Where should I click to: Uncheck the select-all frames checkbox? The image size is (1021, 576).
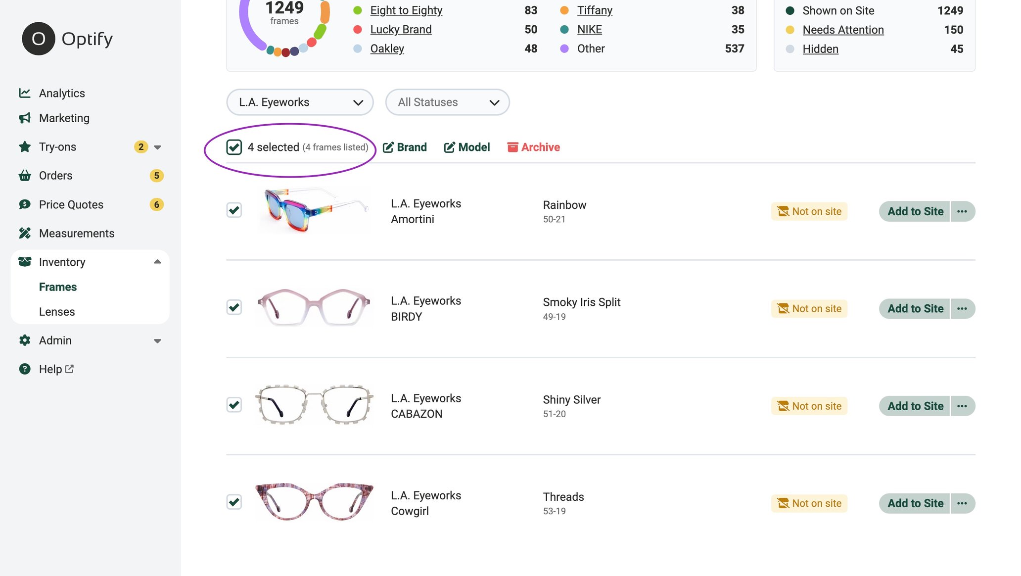(234, 147)
